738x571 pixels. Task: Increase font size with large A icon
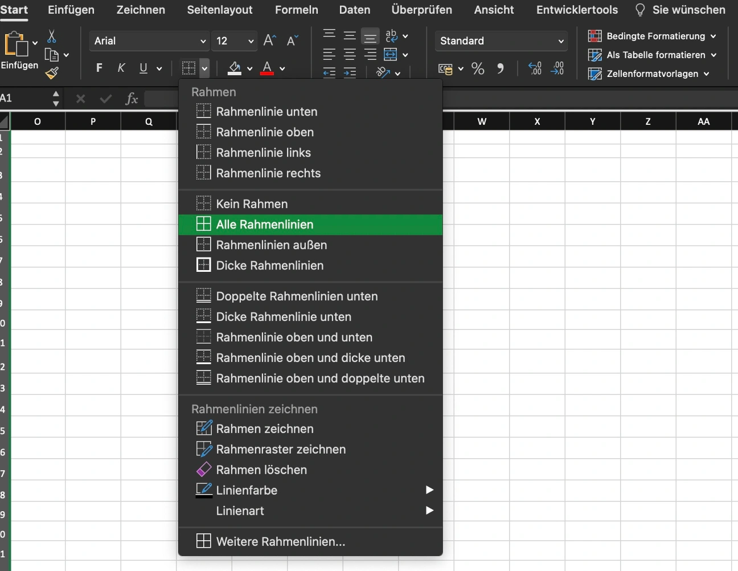point(270,40)
